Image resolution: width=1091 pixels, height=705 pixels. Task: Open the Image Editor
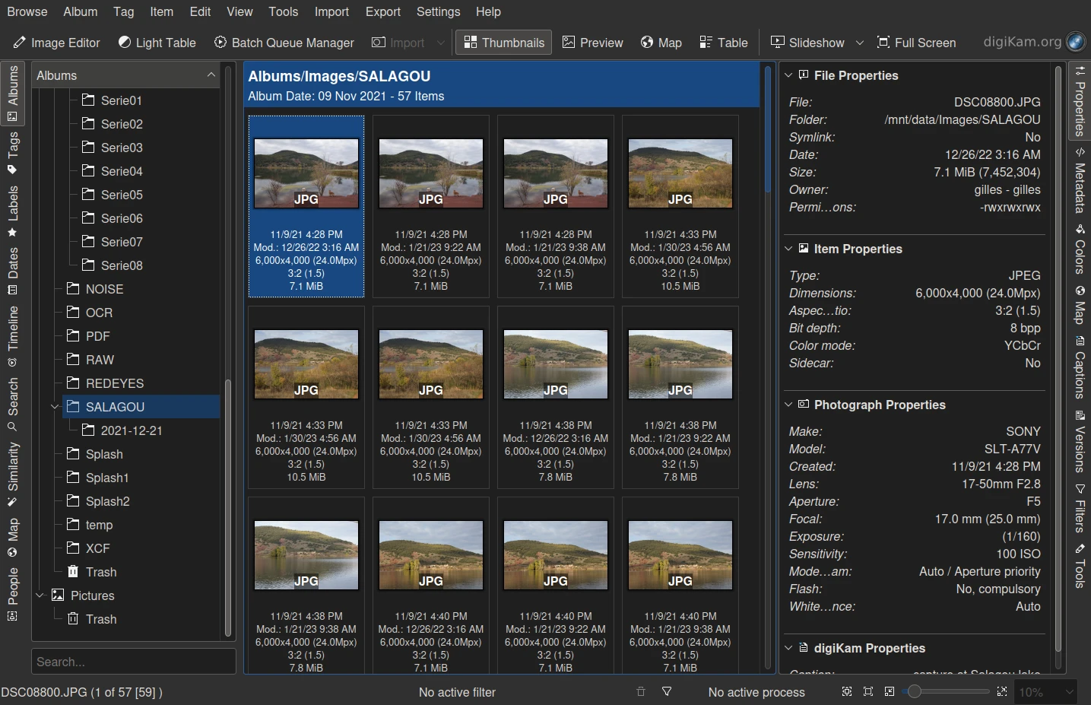coord(56,43)
